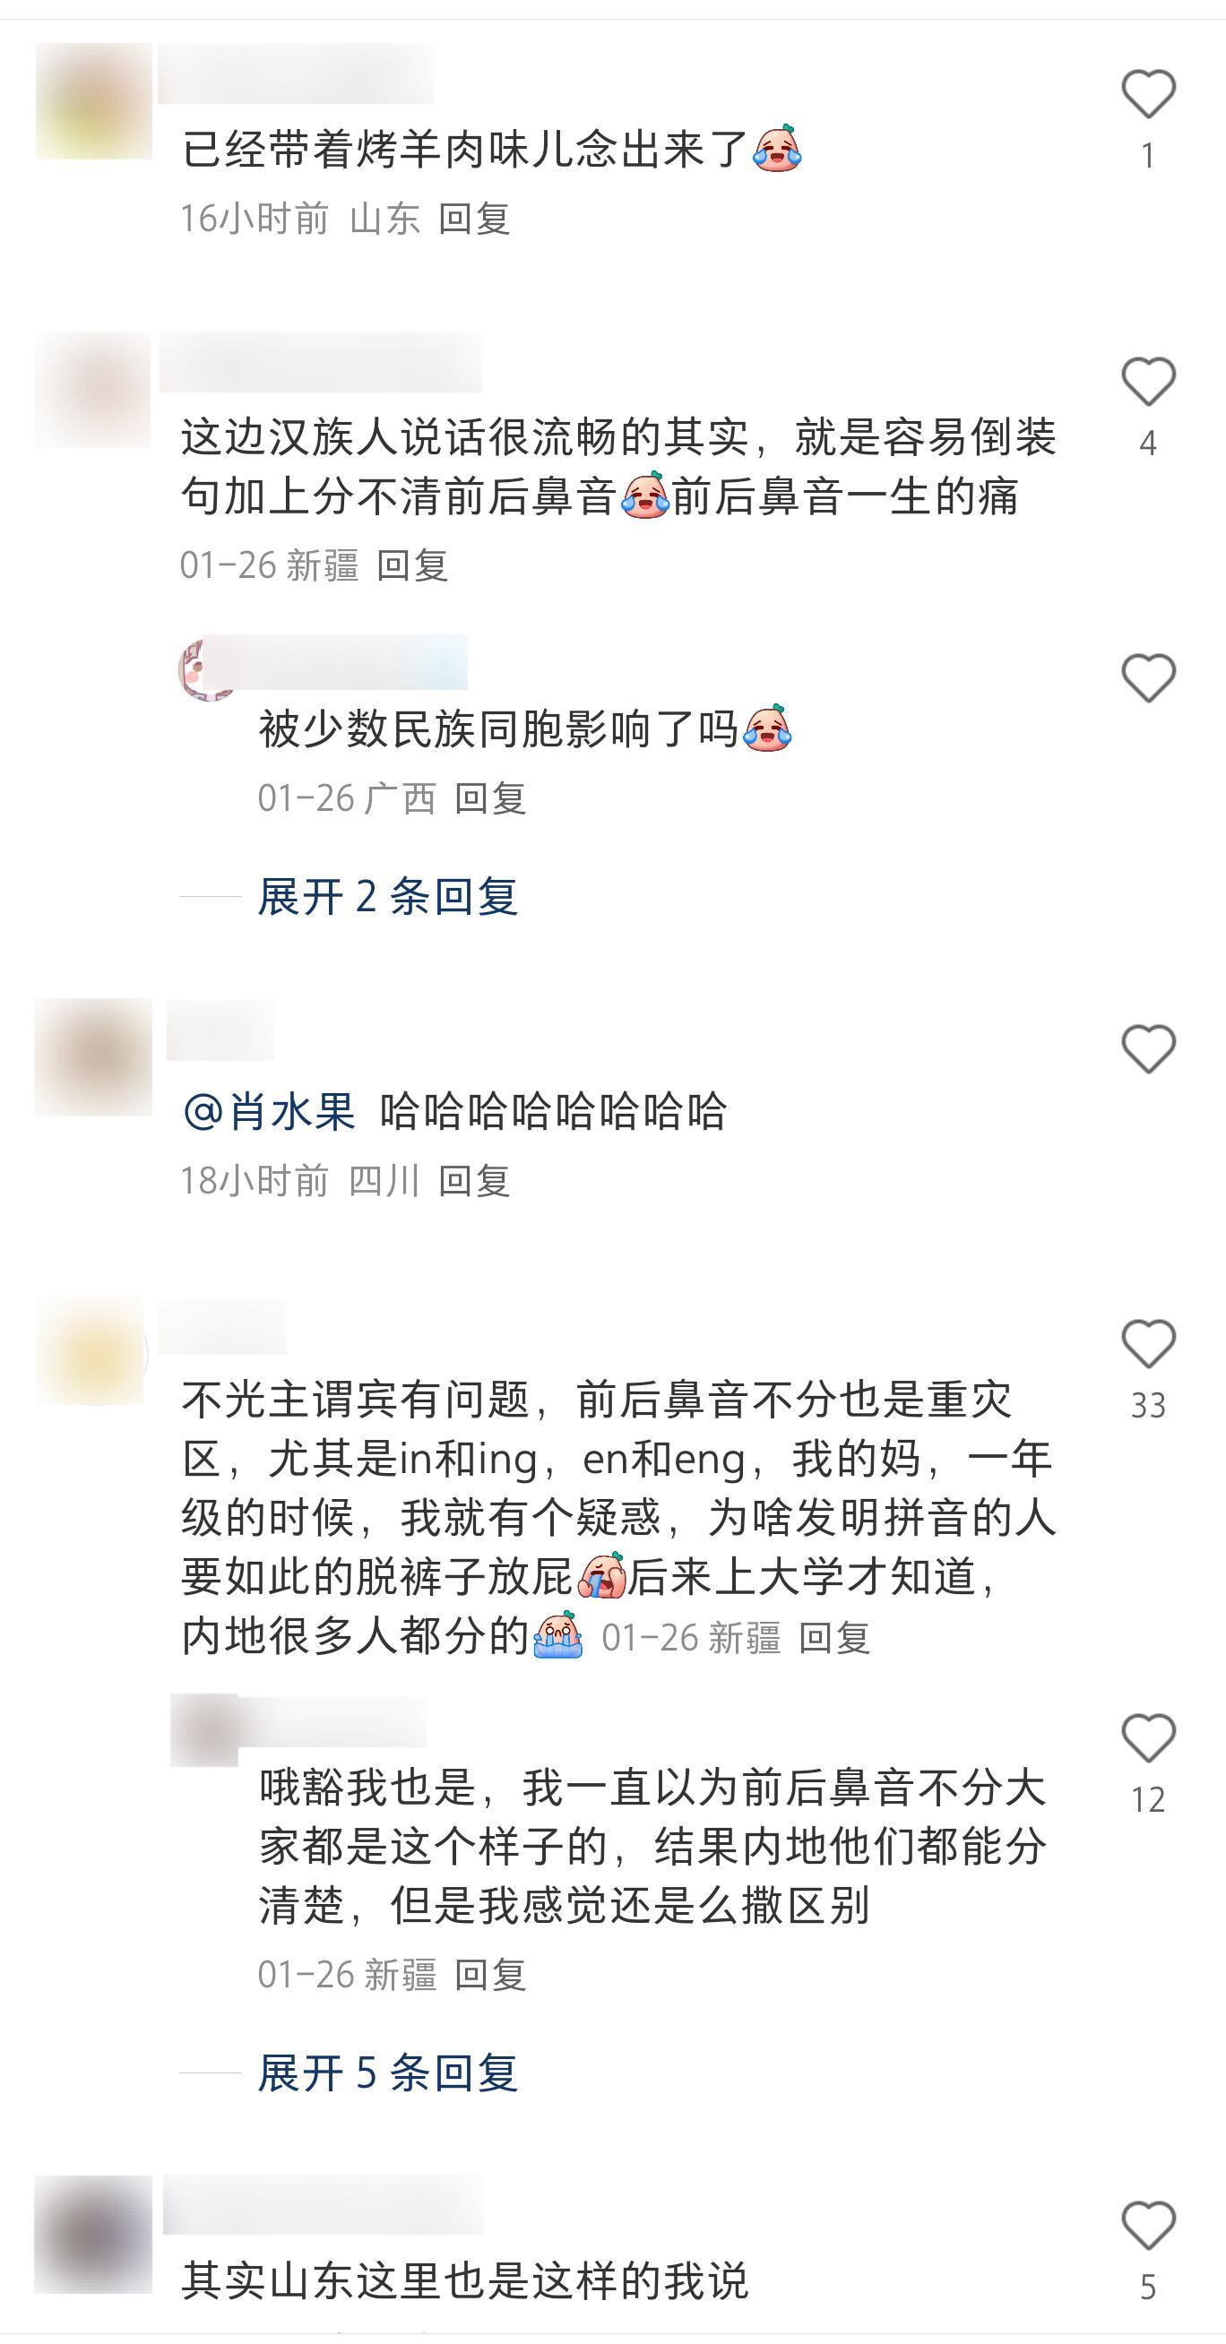Reply to the 16小时前 山东 comment
1226x2344 pixels.
click(474, 220)
